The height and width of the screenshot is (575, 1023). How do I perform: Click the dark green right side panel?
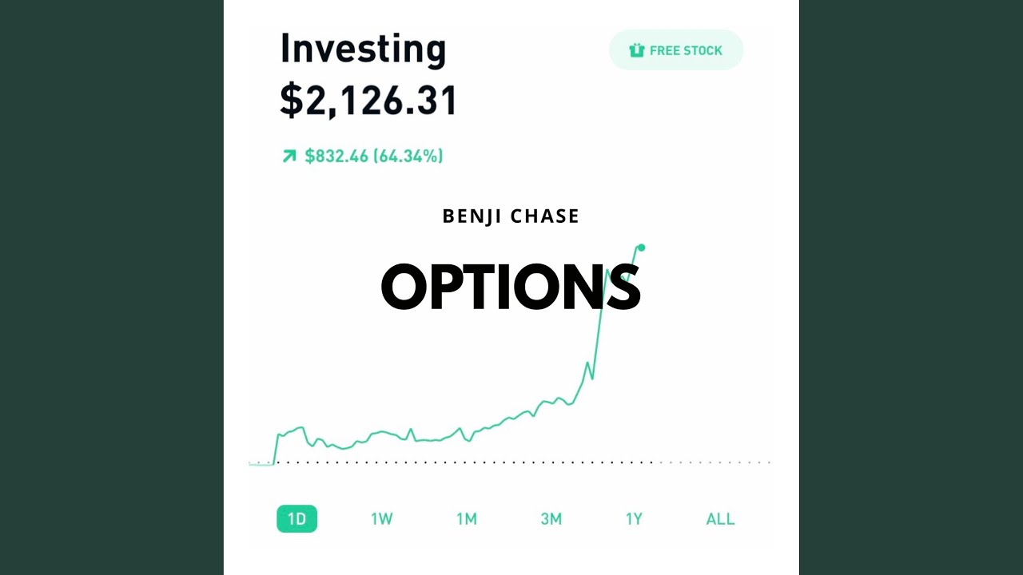coord(911,287)
